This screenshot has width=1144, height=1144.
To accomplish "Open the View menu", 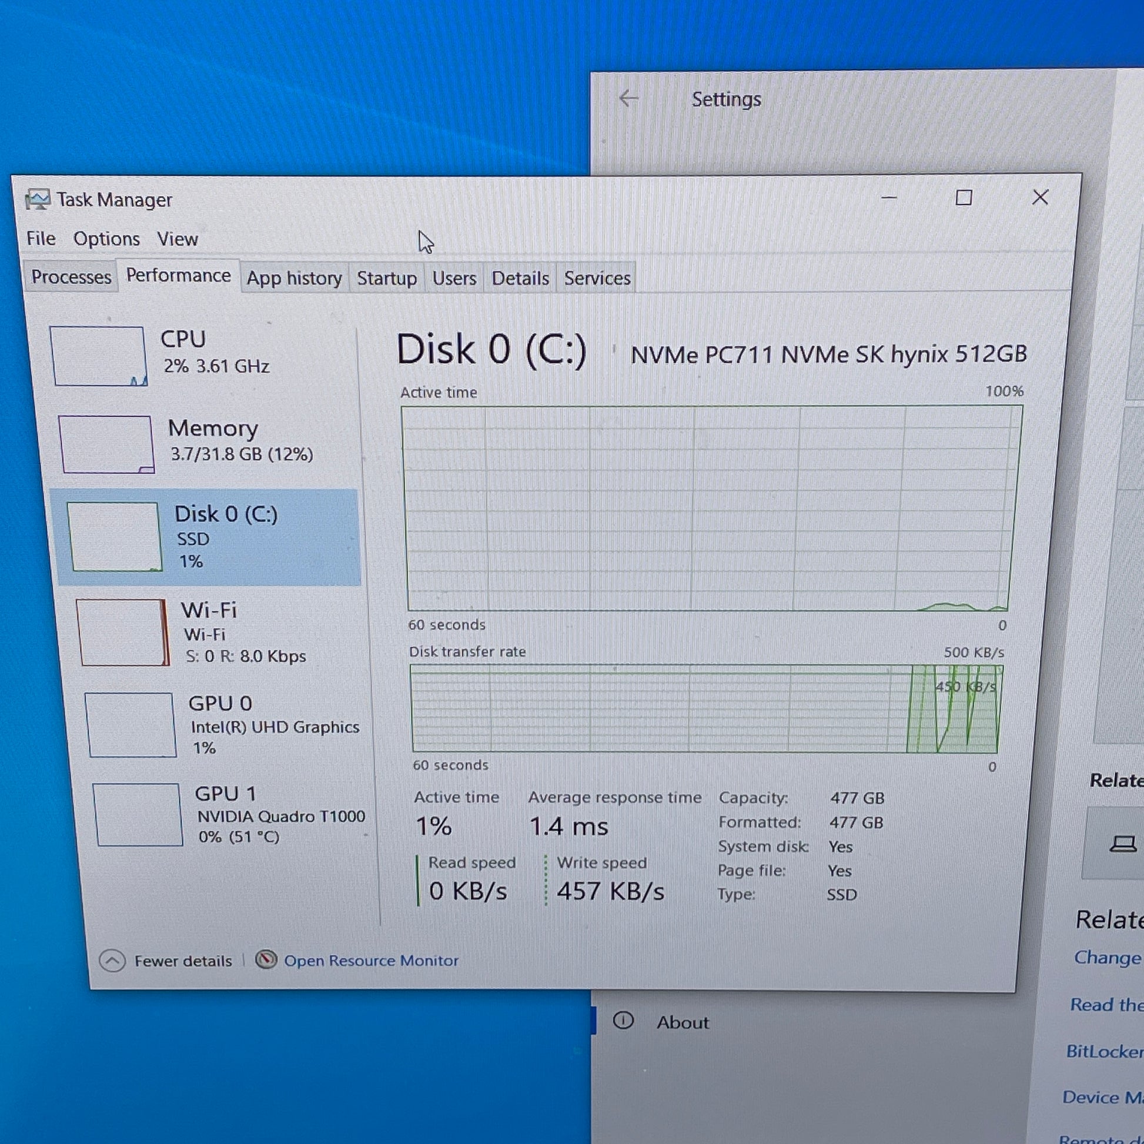I will click(x=177, y=239).
